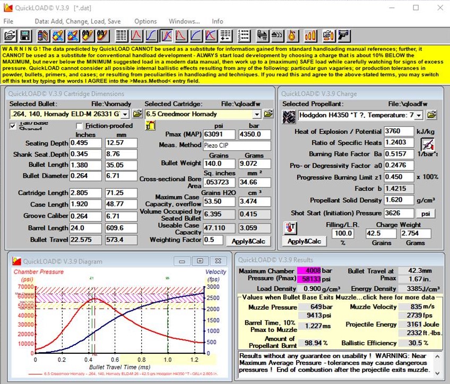Click the Cartridge Length inches field
The height and width of the screenshot is (384, 450).
click(x=85, y=193)
